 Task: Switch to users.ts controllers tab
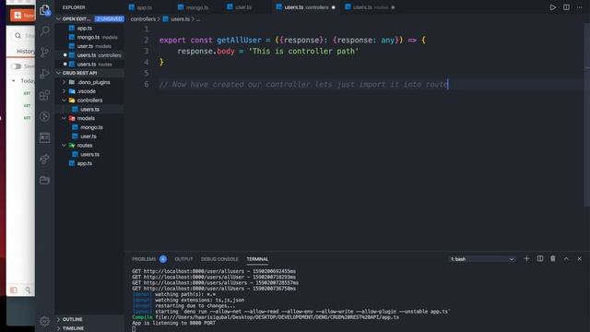click(x=306, y=7)
